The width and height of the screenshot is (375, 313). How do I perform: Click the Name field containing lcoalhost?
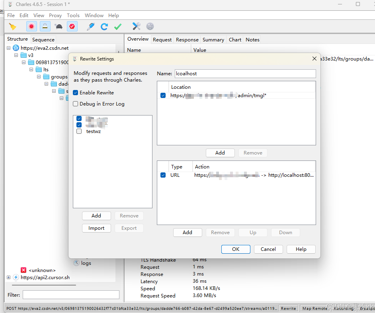pos(245,73)
